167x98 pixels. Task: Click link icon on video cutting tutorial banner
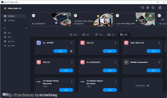pyautogui.click(x=34, y=16)
